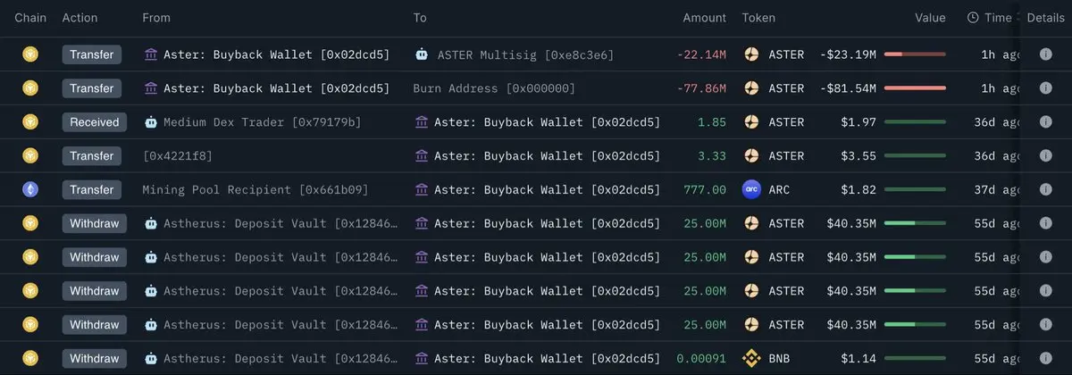Open details info icon for the BNB withdraw row
The height and width of the screenshot is (375, 1072).
coord(1045,359)
